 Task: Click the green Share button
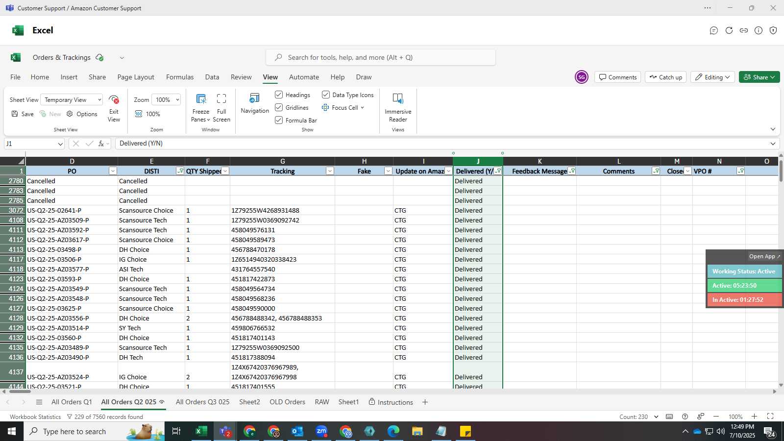759,77
